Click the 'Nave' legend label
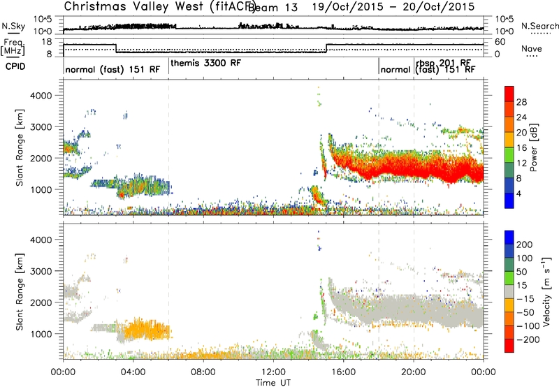 (532, 48)
